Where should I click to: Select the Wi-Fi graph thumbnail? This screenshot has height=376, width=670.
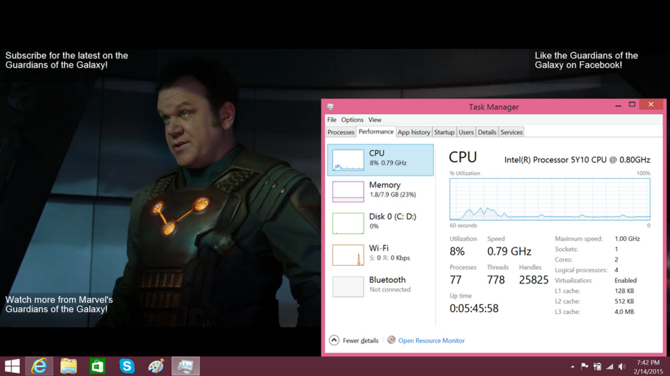[348, 255]
